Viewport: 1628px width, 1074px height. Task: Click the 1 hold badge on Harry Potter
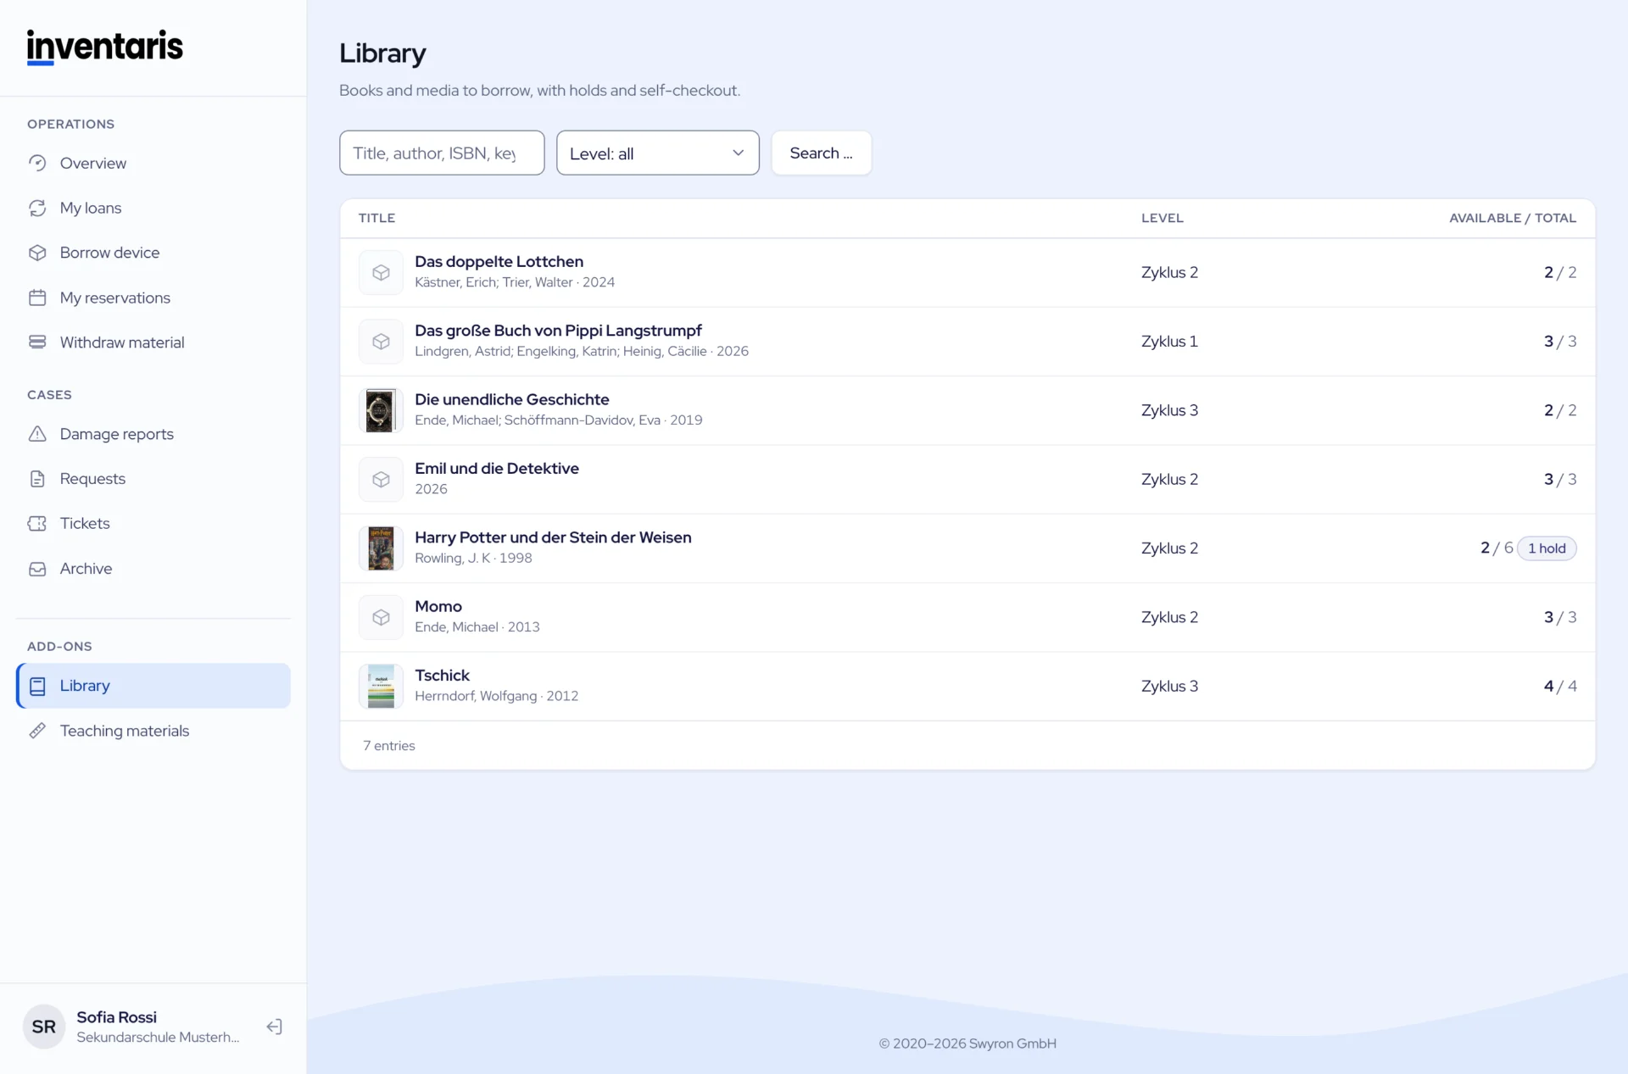[x=1547, y=548]
